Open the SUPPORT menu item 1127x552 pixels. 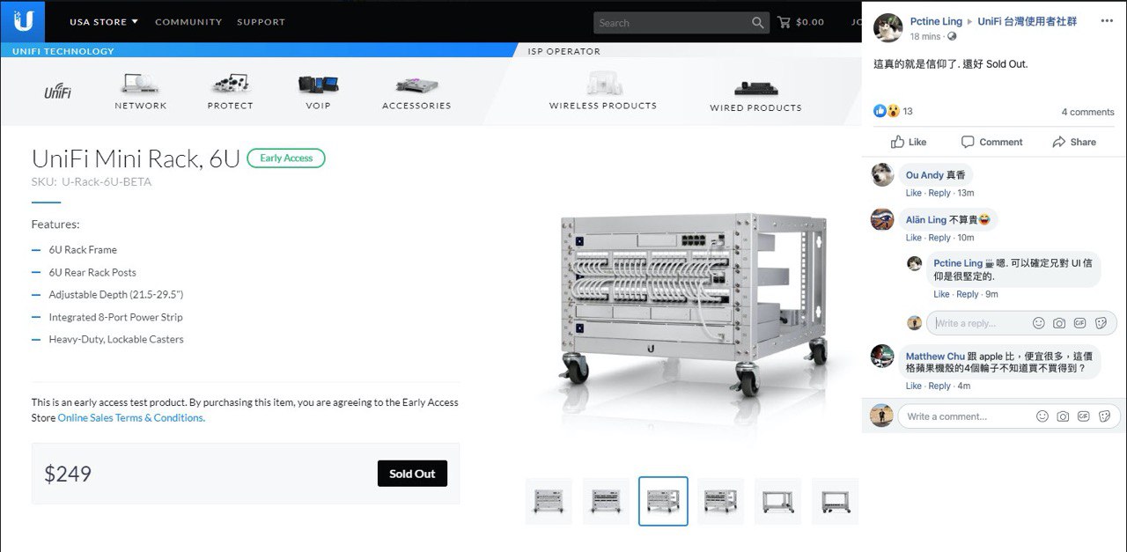[x=261, y=22]
